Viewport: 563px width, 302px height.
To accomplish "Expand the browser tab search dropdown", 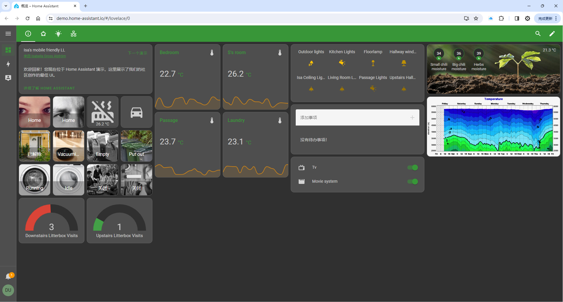I will click(6, 6).
